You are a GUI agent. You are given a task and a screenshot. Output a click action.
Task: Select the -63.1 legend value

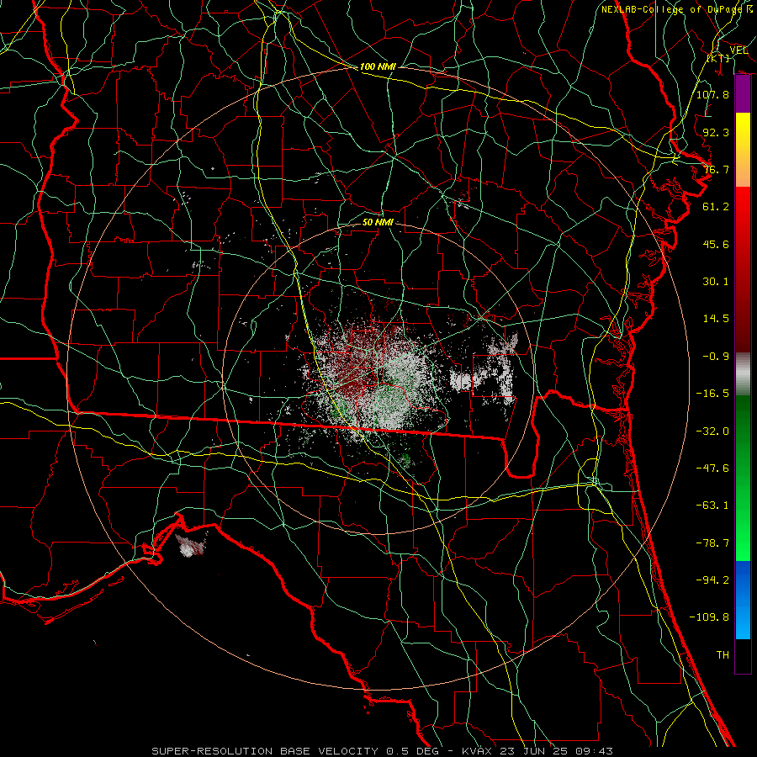pyautogui.click(x=712, y=506)
